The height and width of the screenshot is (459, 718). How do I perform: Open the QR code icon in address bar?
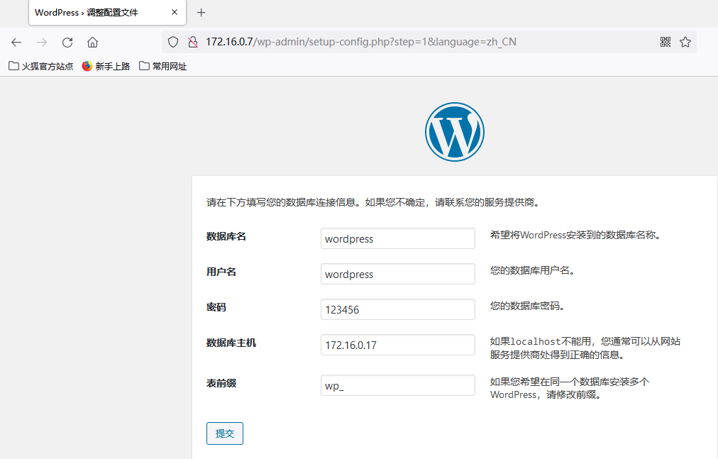(x=665, y=42)
